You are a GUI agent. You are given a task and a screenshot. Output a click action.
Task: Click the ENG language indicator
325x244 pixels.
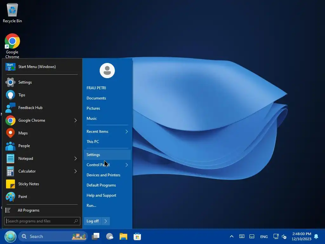coord(264,236)
